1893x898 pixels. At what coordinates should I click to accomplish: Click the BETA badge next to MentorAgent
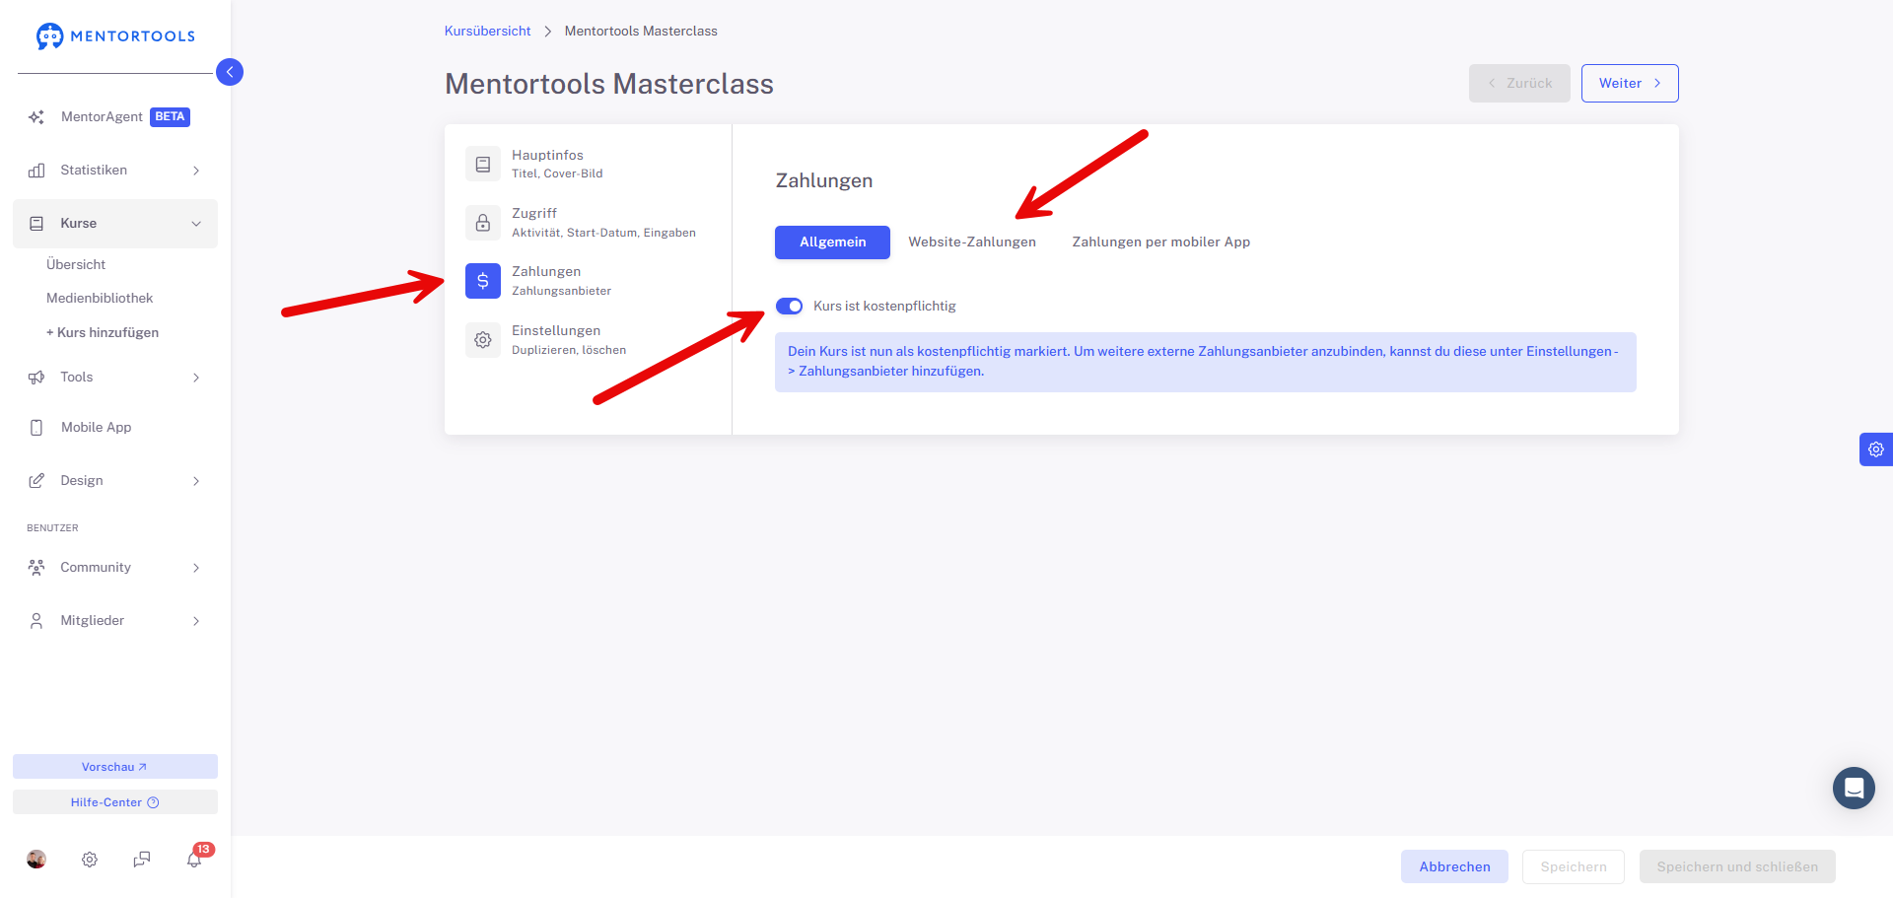click(x=170, y=117)
